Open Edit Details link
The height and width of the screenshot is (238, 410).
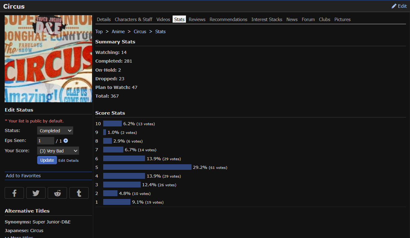(x=68, y=161)
